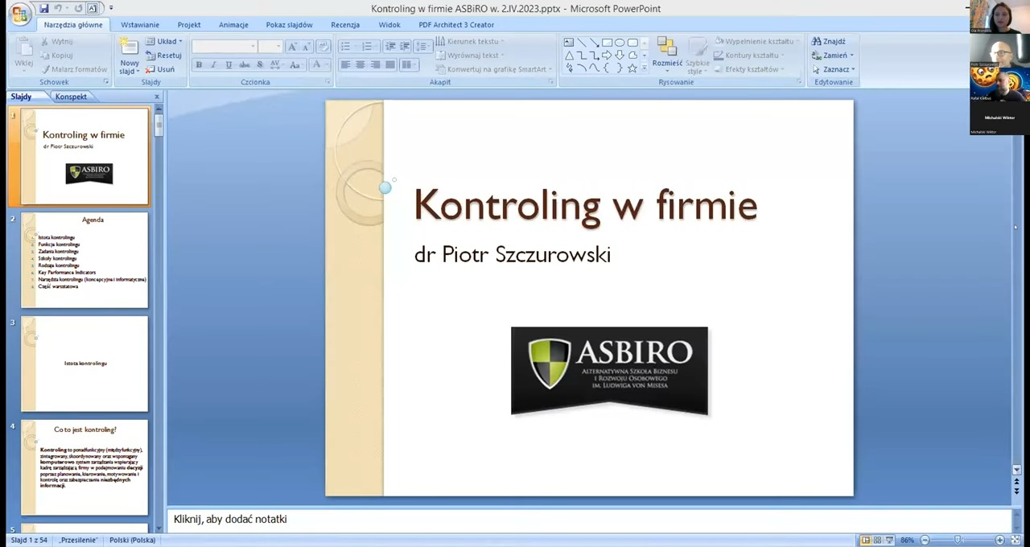Select the right arrow shape in shapes gallery
The width and height of the screenshot is (1030, 547).
[607, 56]
